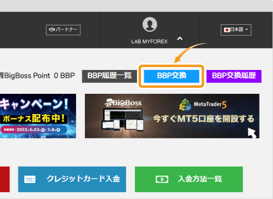Open the パートナー partner button

63,30
